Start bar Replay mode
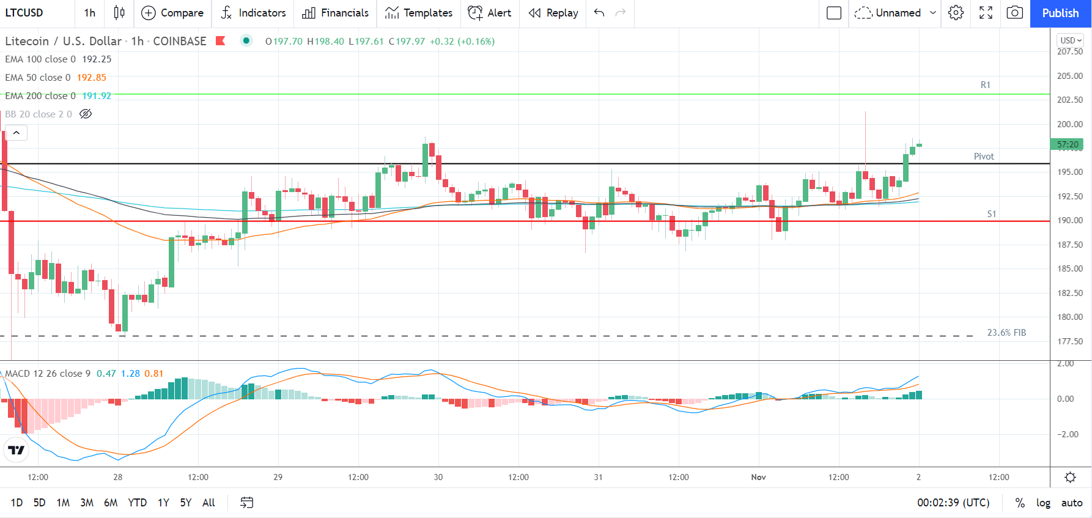Image resolution: width=1092 pixels, height=518 pixels. coord(553,13)
